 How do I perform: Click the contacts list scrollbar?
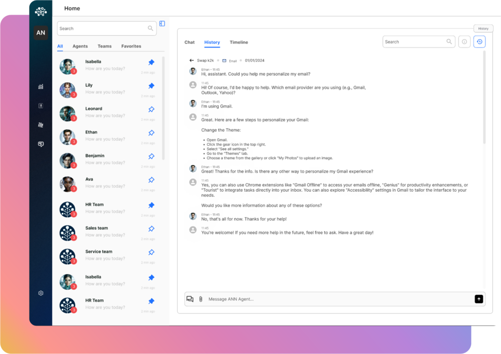(163, 108)
